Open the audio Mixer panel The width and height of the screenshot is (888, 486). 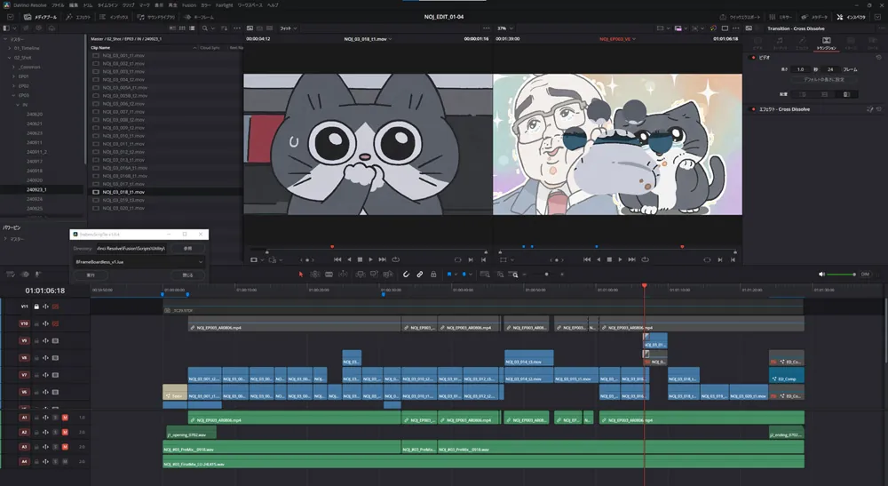pos(781,17)
